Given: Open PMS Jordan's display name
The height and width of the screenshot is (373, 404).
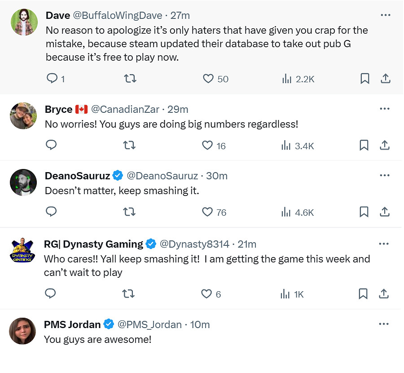Looking at the screenshot, I should point(72,324).
